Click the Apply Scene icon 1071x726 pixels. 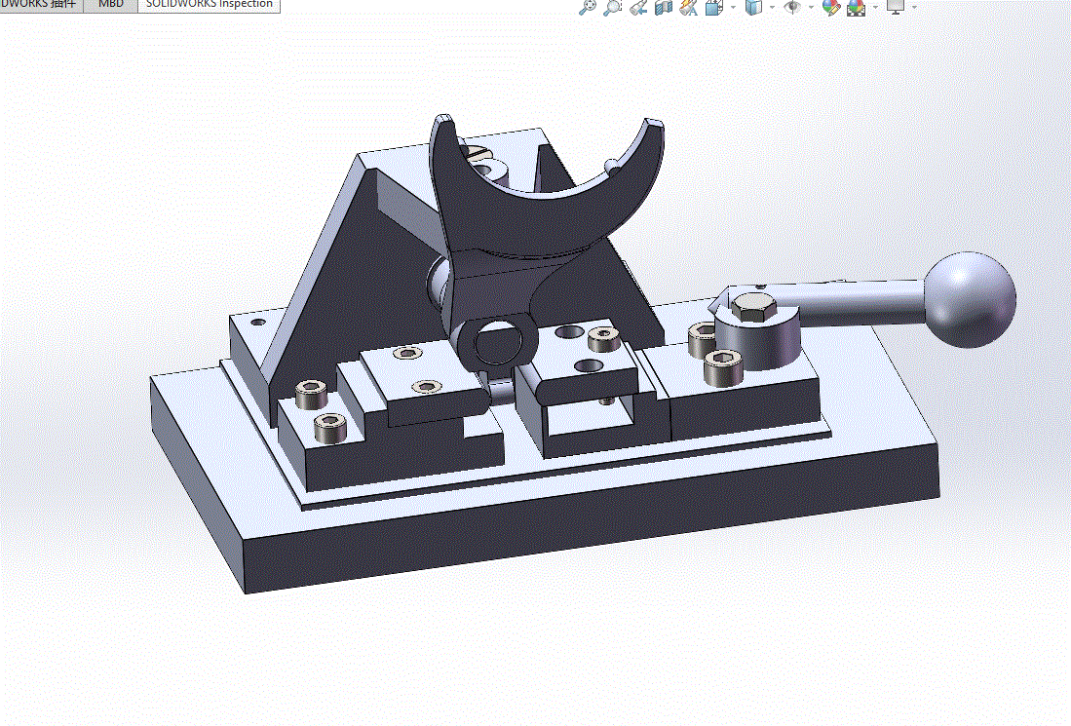coord(856,8)
